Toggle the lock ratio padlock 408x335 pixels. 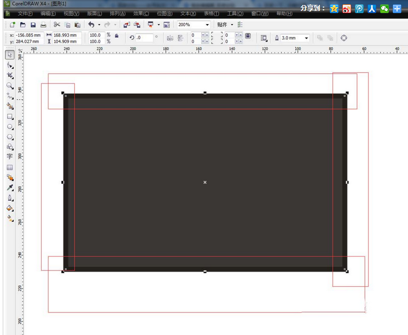point(117,36)
